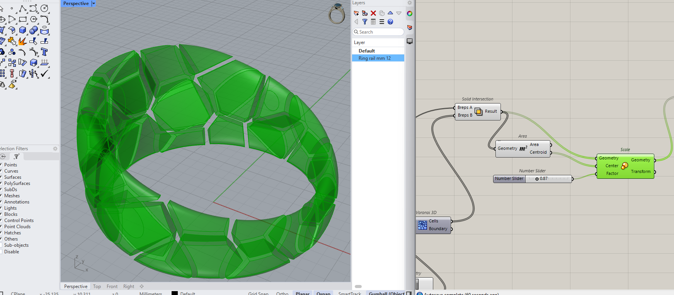
Task: Select the Rectangle tool
Action: coord(23,19)
